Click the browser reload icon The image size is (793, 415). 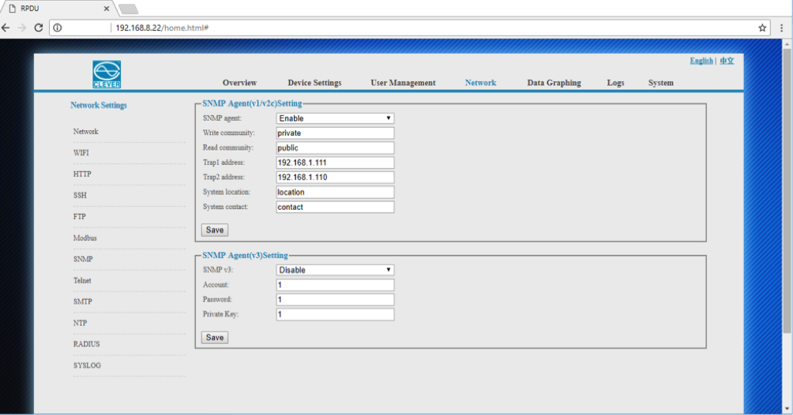coord(38,27)
